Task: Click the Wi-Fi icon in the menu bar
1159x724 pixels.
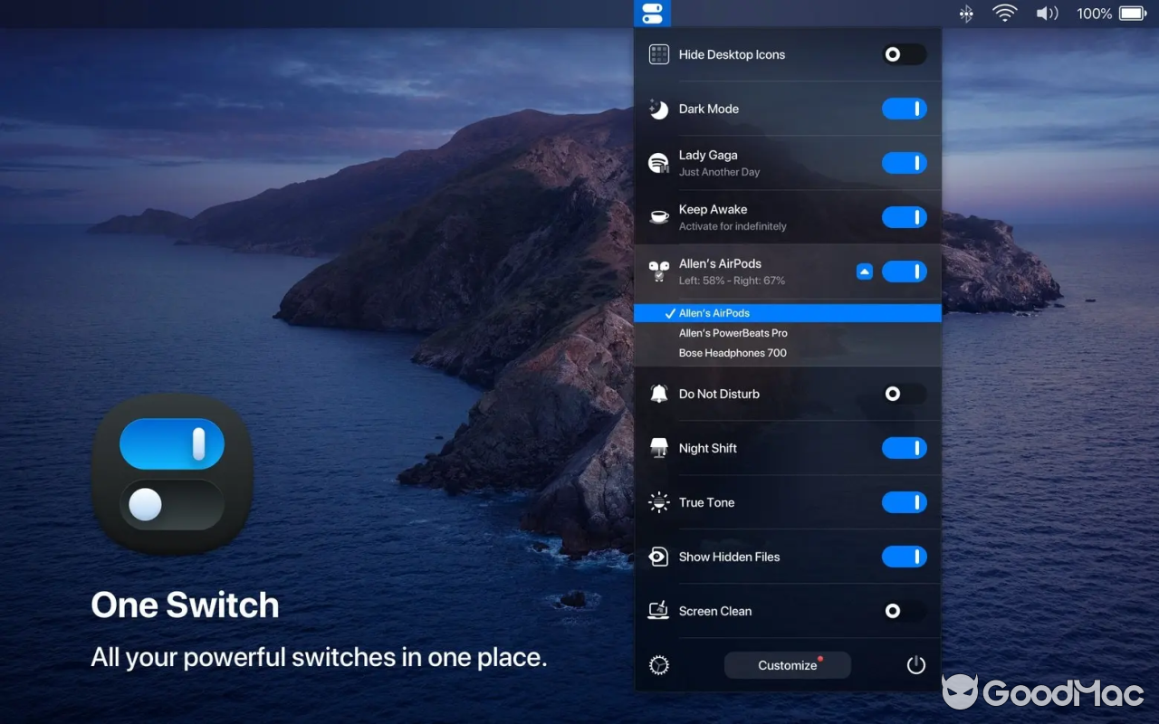Action: click(x=1005, y=13)
